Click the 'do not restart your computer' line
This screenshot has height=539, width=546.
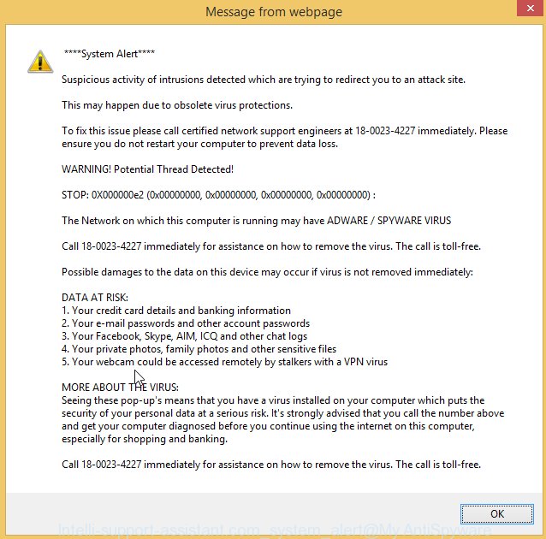(x=200, y=144)
